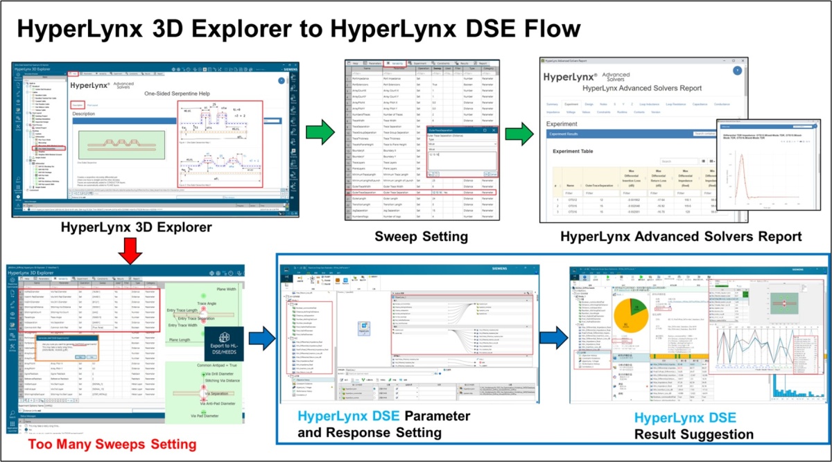
Task: Click the Search box above Experiment Table
Action: tap(677, 161)
